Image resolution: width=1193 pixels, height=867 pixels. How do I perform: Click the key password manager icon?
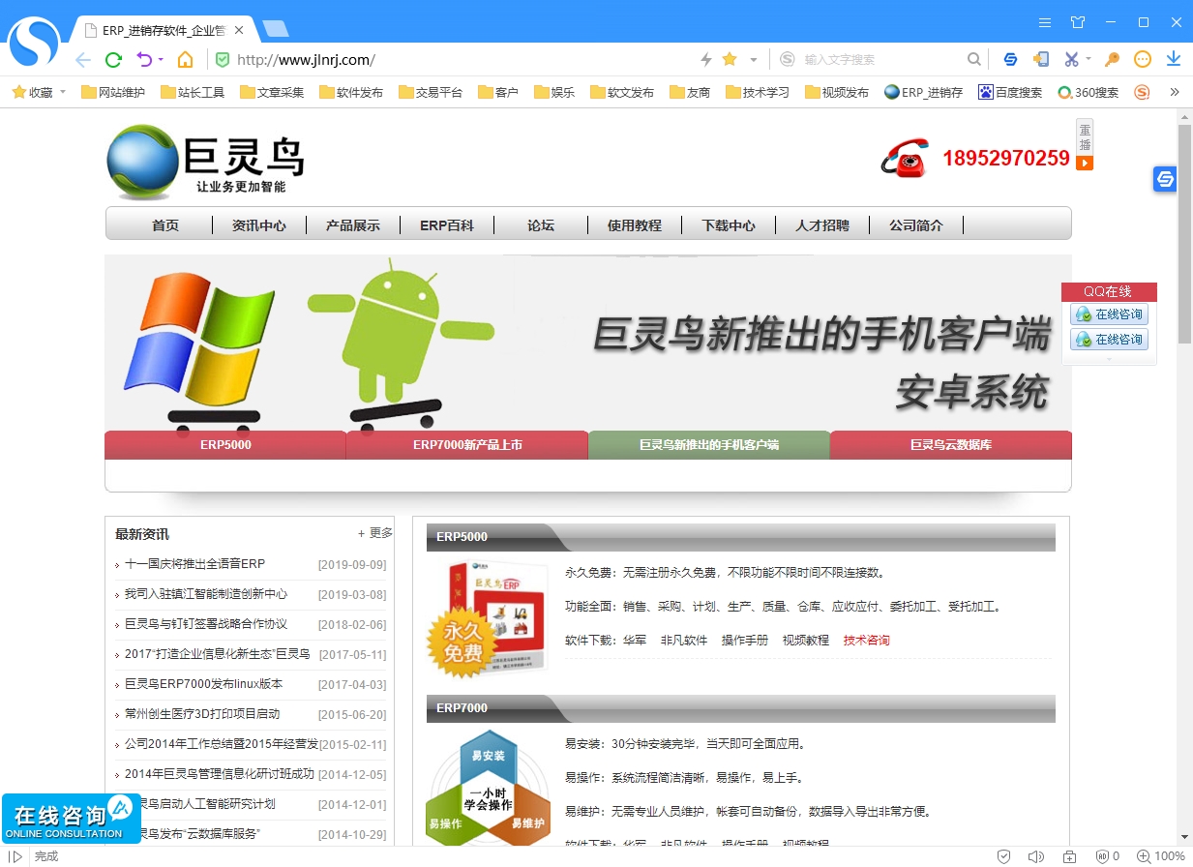1113,59
